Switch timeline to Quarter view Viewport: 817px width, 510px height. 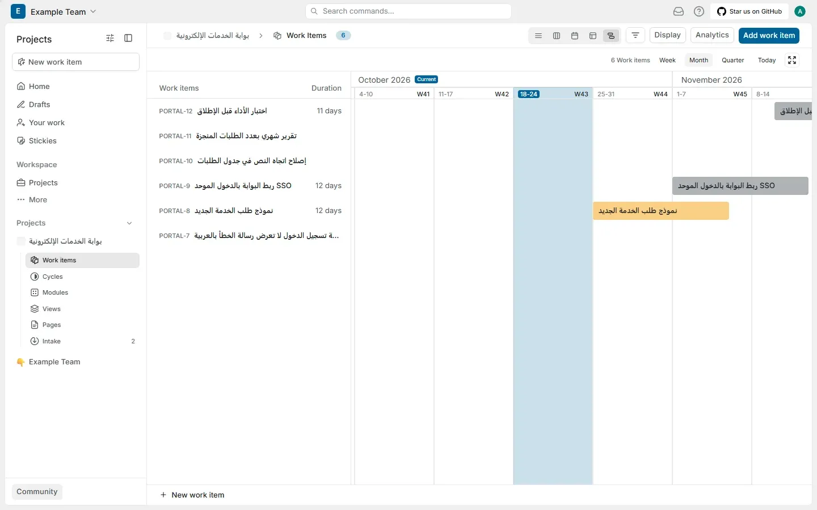(x=733, y=60)
